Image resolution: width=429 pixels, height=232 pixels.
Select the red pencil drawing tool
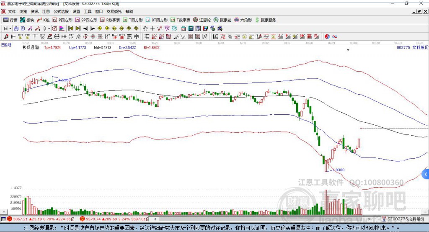pos(6,36)
